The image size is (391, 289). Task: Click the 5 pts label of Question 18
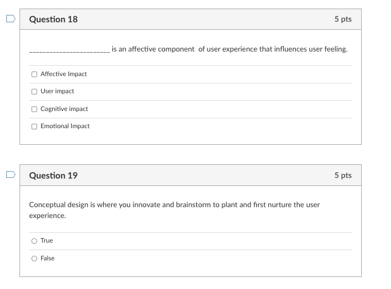(x=343, y=19)
